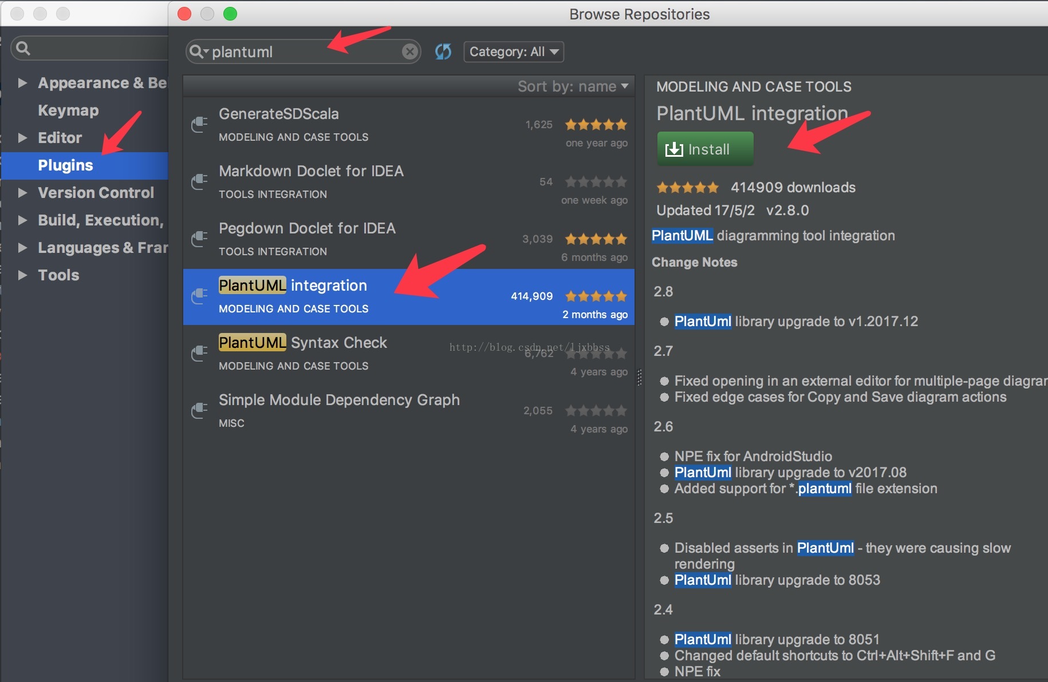
Task: Click the PlantUML Syntax Check plugin icon
Action: (x=199, y=353)
